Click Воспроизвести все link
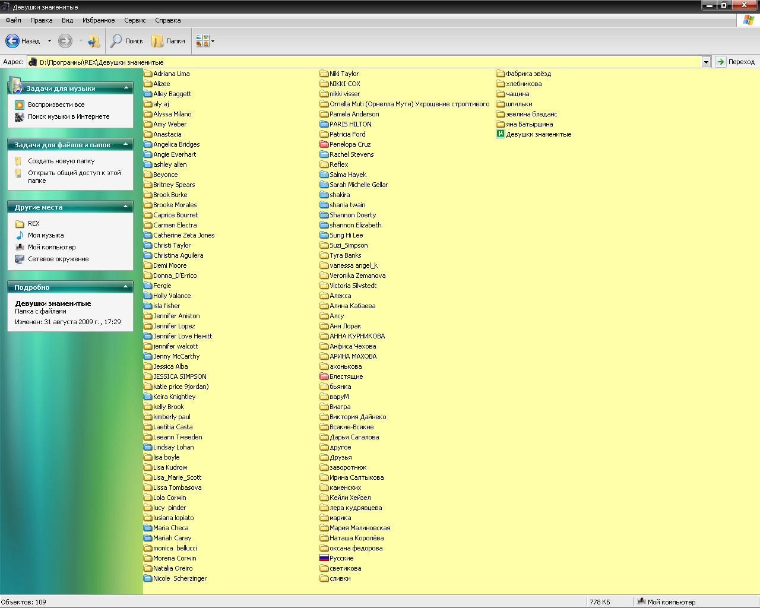Viewport: 760px width, 608px height. pos(56,104)
